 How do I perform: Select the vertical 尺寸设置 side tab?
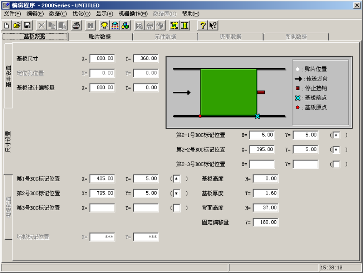(x=8, y=141)
